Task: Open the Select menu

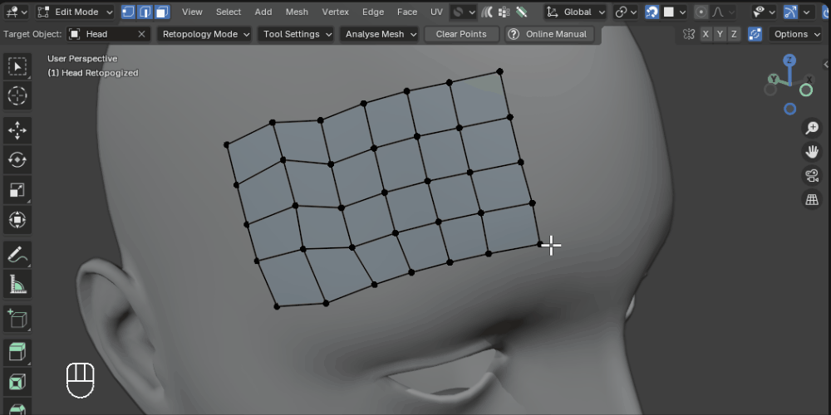Action: point(229,12)
